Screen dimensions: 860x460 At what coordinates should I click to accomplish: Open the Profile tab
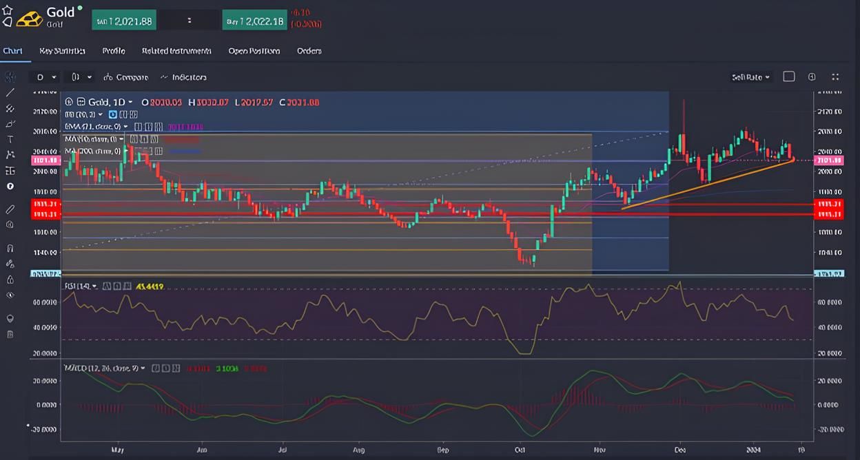click(x=114, y=51)
